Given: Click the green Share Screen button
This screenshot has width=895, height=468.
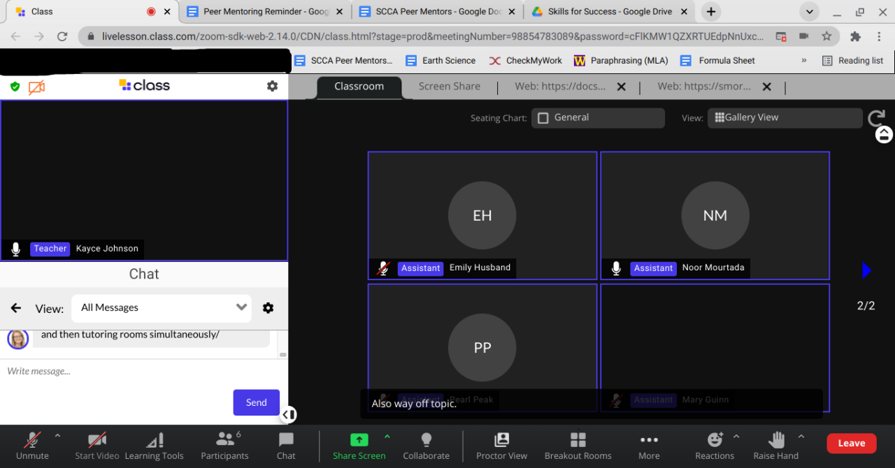Looking at the screenshot, I should 359,446.
